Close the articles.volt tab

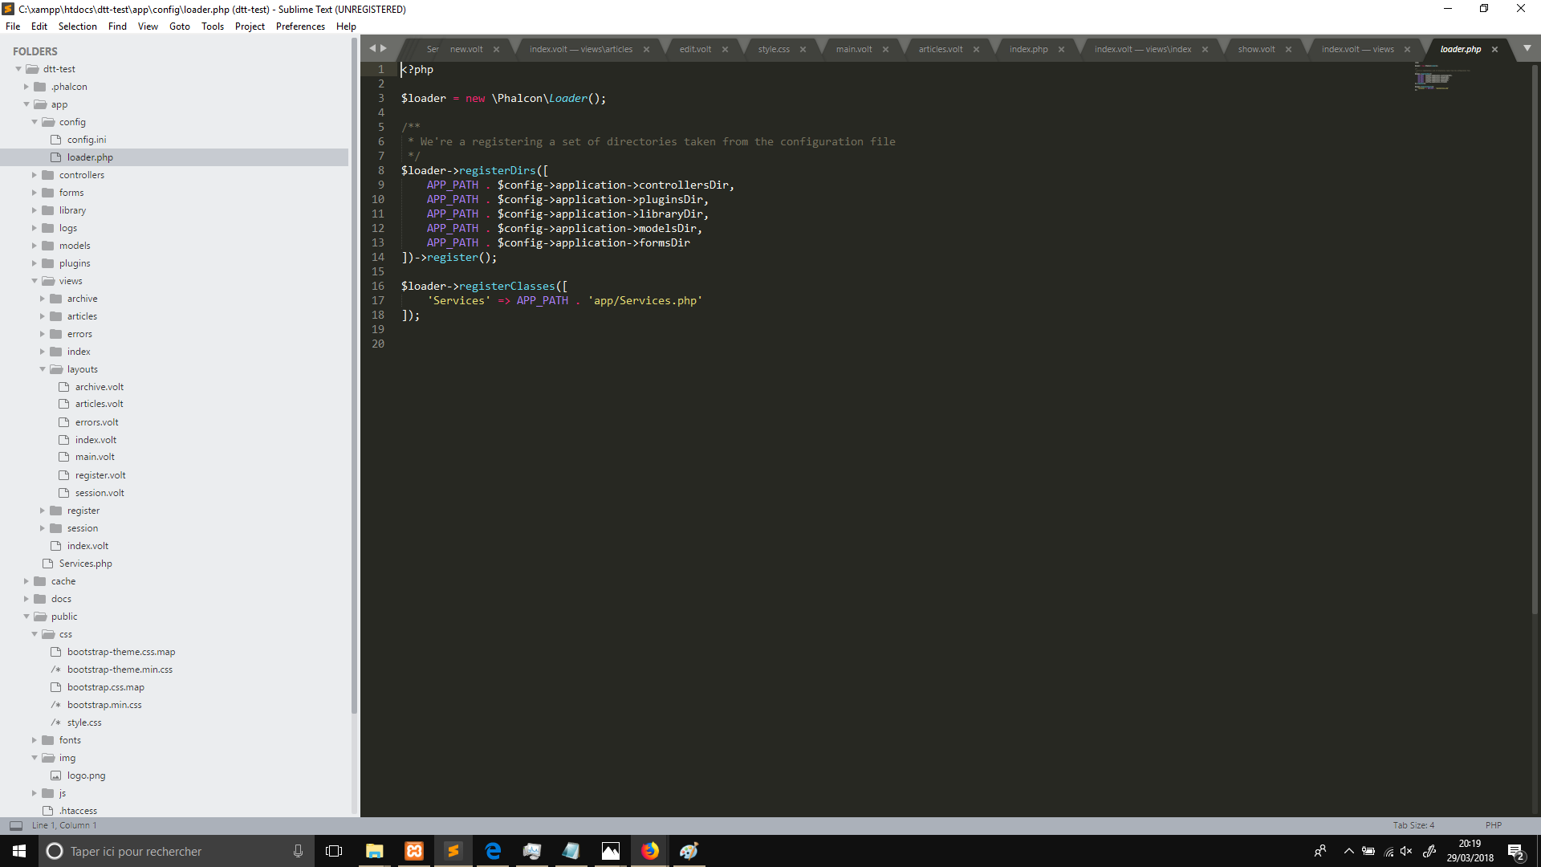coord(976,50)
